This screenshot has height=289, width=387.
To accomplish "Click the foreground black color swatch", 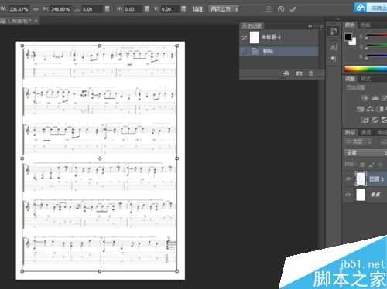I will click(x=348, y=37).
